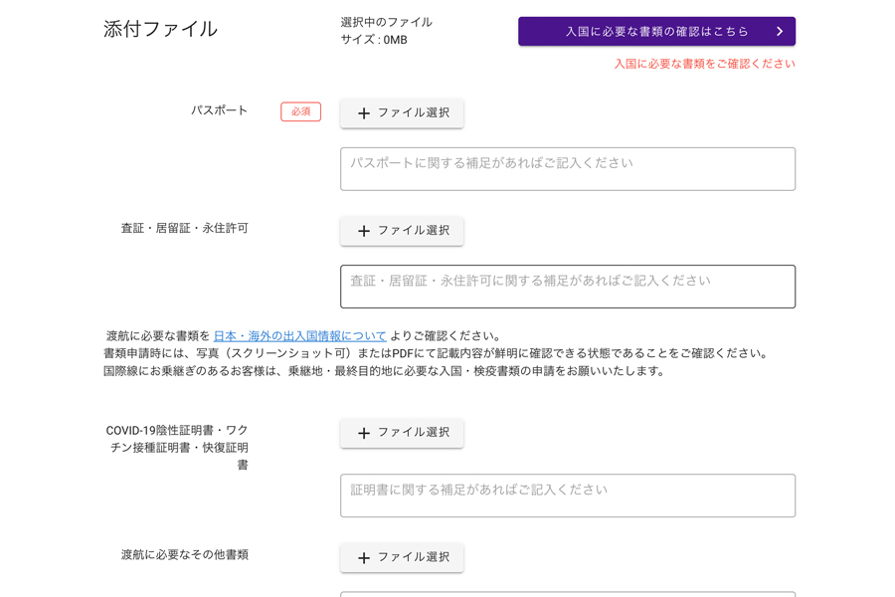Image resolution: width=895 pixels, height=597 pixels.
Task: Click the 渡航に必要なその他書類 label
Action: pyautogui.click(x=184, y=555)
